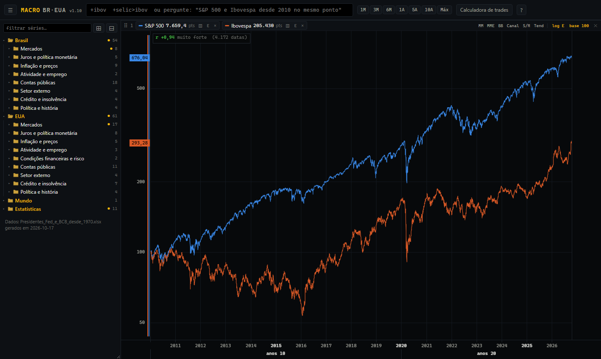601x359 pixels.
Task: Grab the chart panel drag handle
Action: (x=126, y=25)
